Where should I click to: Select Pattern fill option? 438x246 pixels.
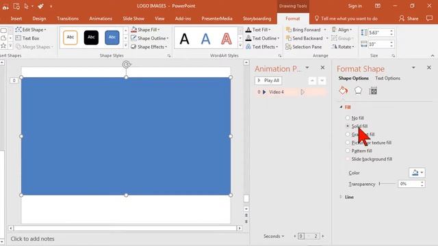coord(359,150)
